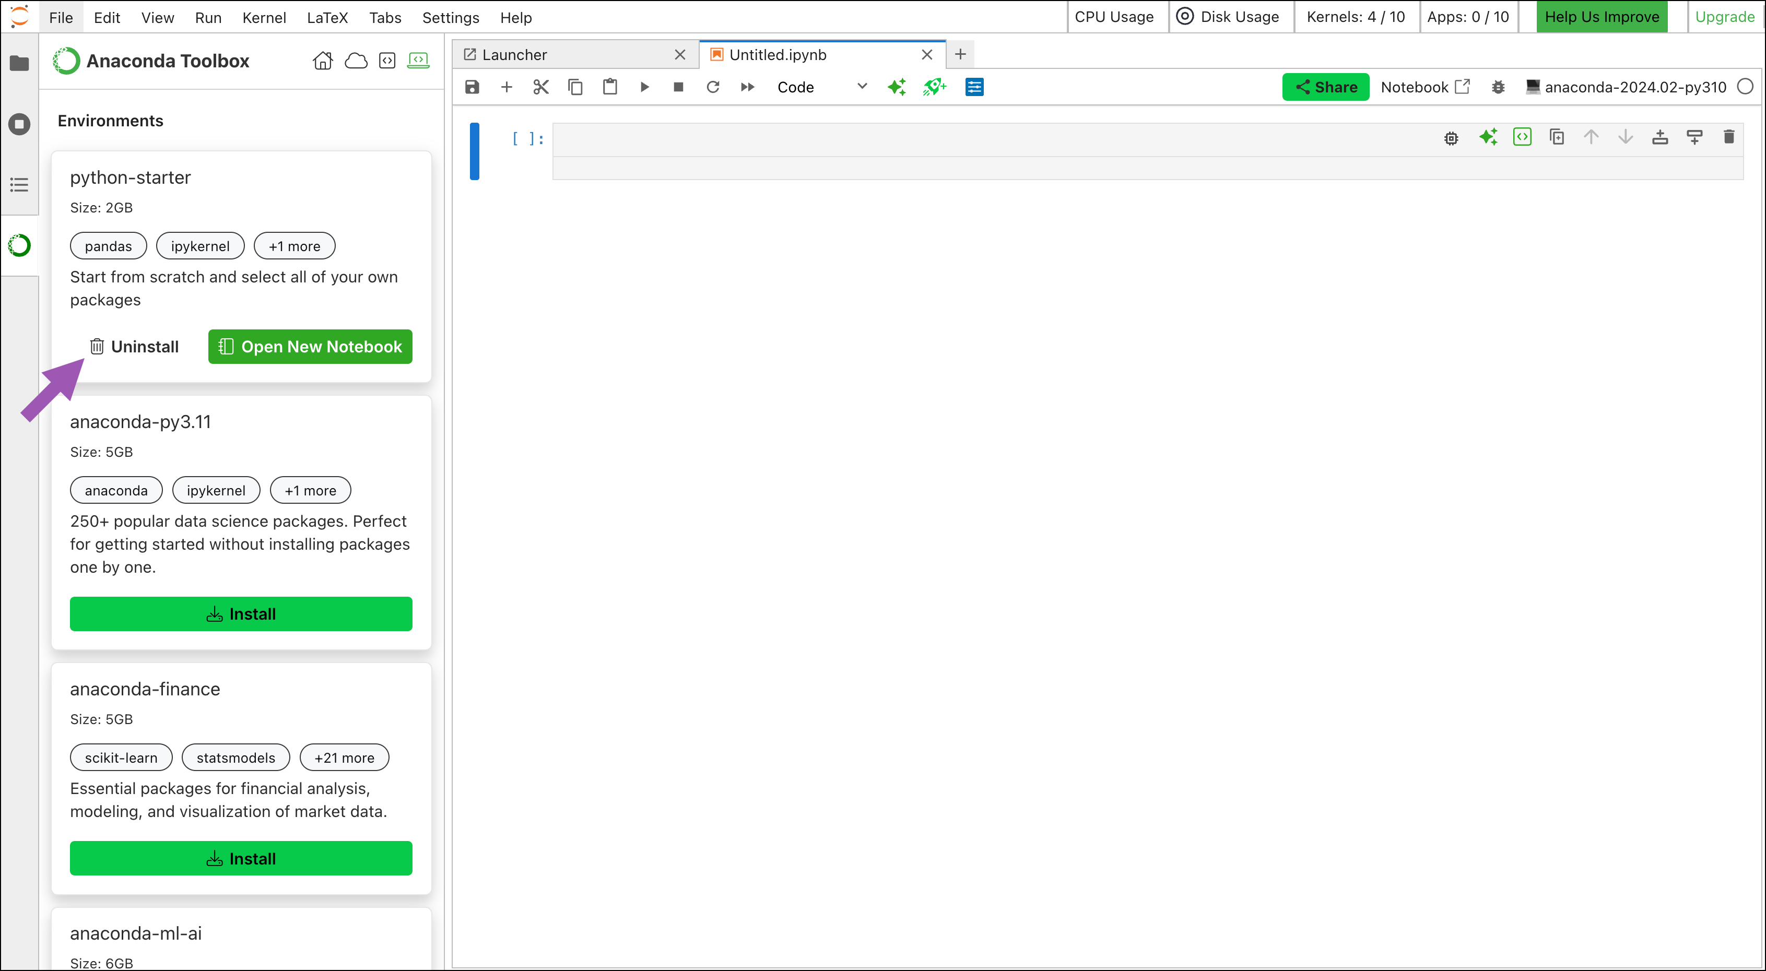Viewport: 1766px width, 971px height.
Task: Open the View menu
Action: 158,17
